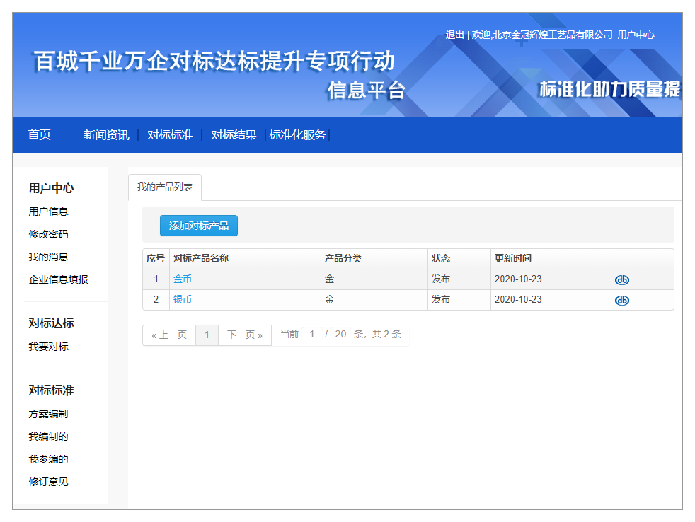The width and height of the screenshot is (695, 522).
Task: Open 用户信息 in the sidebar
Action: (x=48, y=211)
